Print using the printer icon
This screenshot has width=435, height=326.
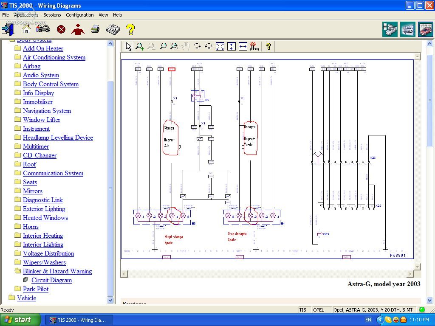95,28
